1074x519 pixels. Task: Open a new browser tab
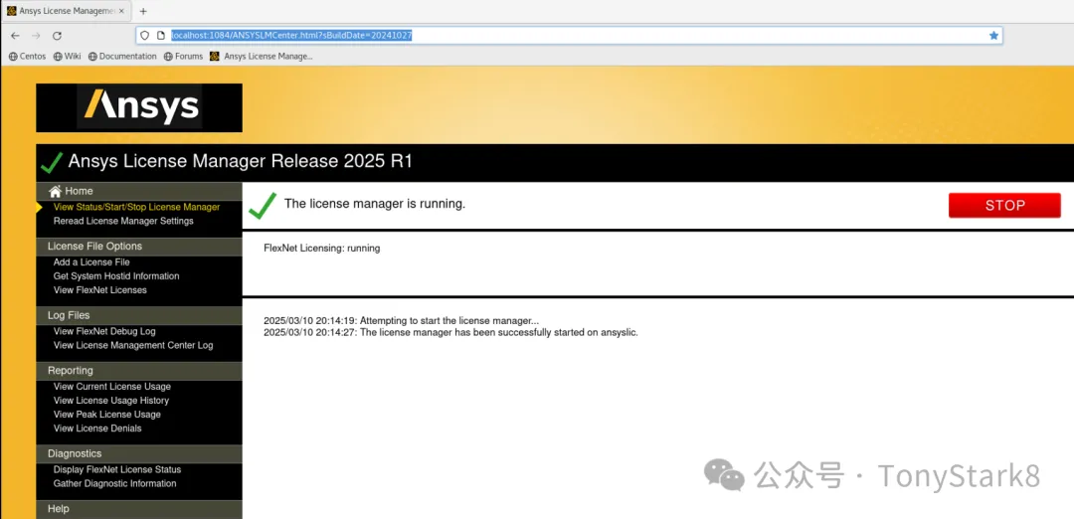143,11
